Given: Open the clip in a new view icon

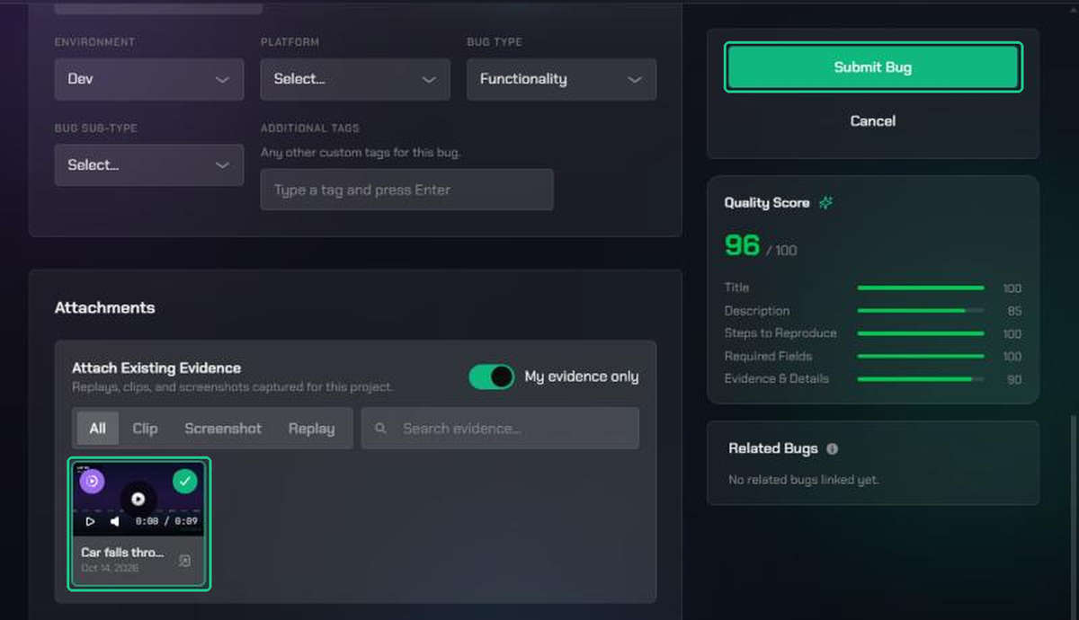Looking at the screenshot, I should coord(184,561).
